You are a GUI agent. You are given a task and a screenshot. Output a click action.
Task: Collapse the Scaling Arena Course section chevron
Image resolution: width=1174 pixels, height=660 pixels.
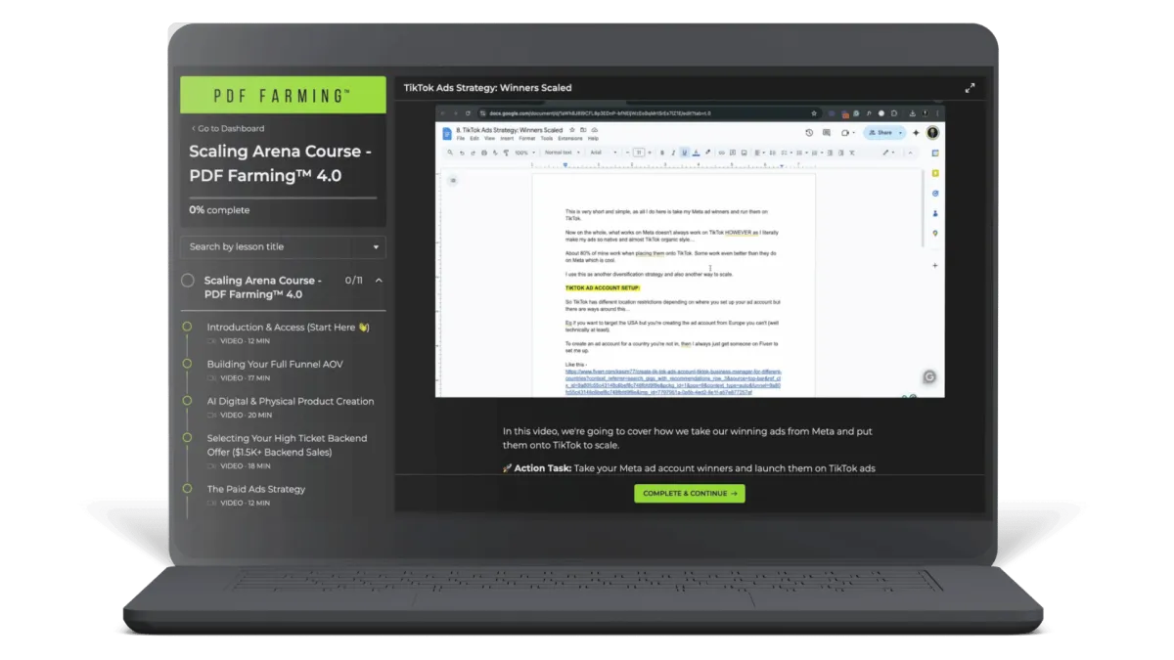(x=379, y=281)
